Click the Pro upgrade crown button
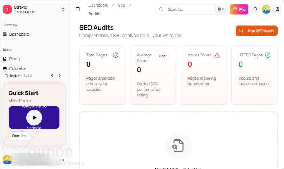The width and height of the screenshot is (284, 169). tap(239, 9)
